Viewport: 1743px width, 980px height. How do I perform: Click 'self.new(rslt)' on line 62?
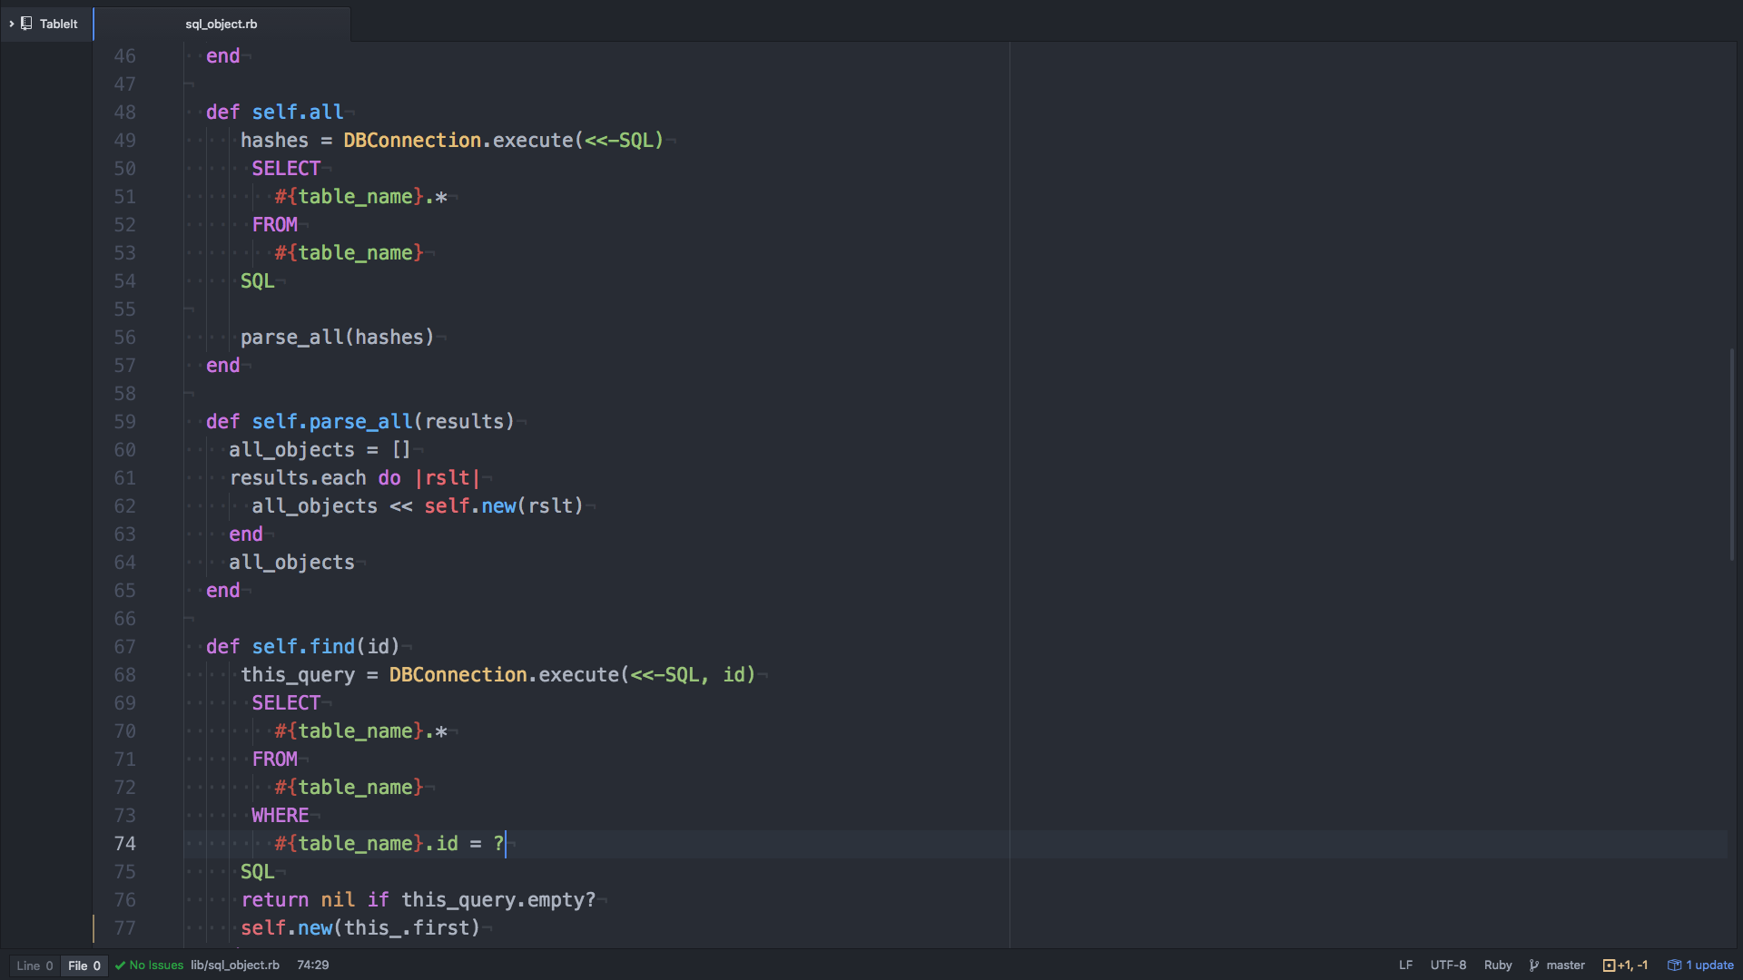pyautogui.click(x=504, y=506)
